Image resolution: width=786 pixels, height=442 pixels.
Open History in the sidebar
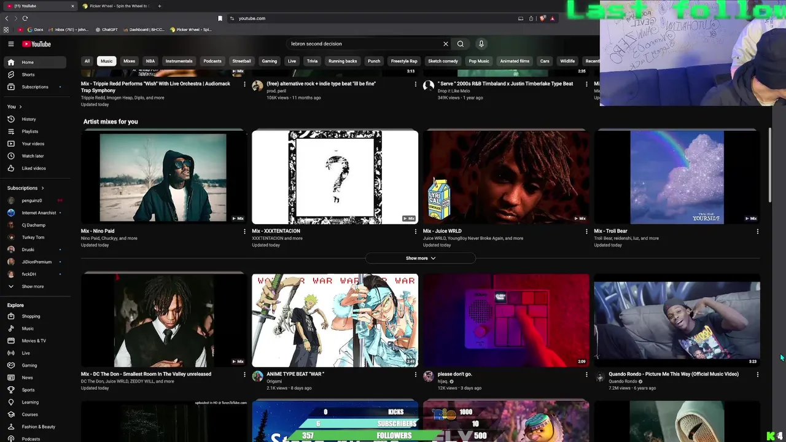[36, 119]
